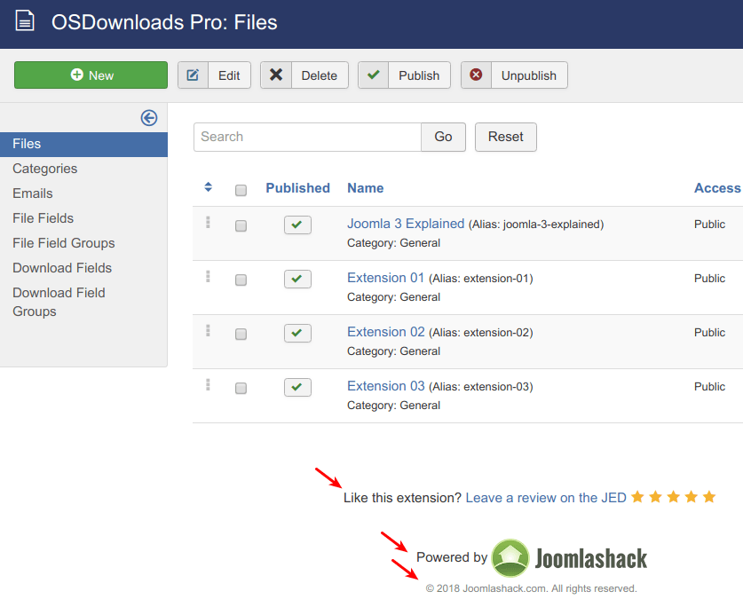The width and height of the screenshot is (743, 607).
Task: Click drag handle of Extension 02 row
Action: (208, 330)
